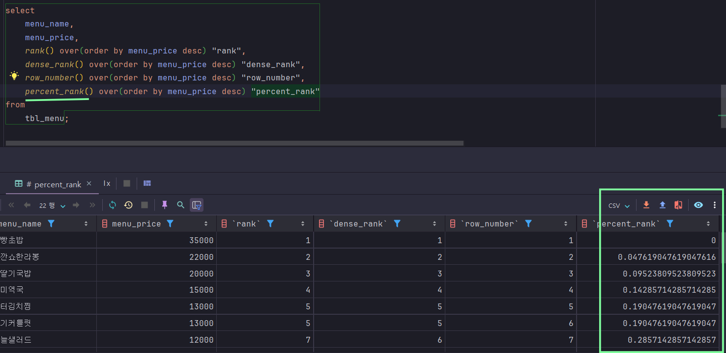Open the three-dot more options menu
Image resolution: width=726 pixels, height=353 pixels.
(x=715, y=205)
